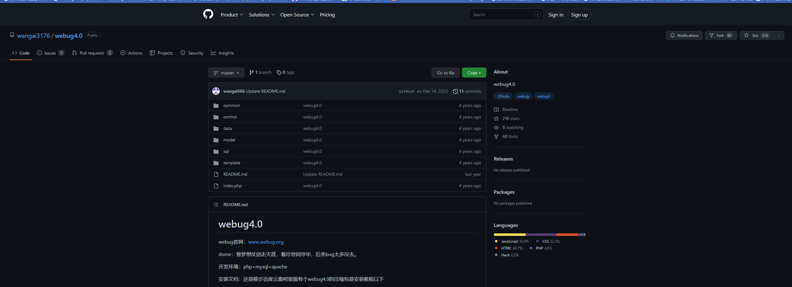This screenshot has height=287, width=792.
Task: Click the bell icon in Notifications
Action: point(672,35)
